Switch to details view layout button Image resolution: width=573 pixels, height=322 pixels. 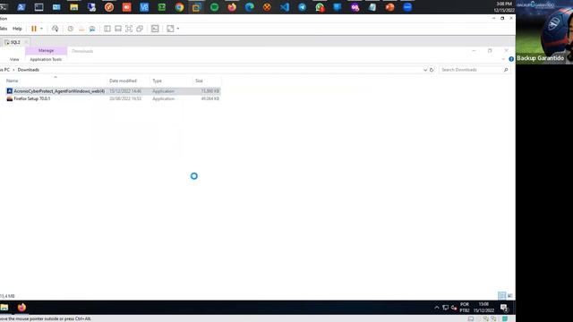point(501,295)
